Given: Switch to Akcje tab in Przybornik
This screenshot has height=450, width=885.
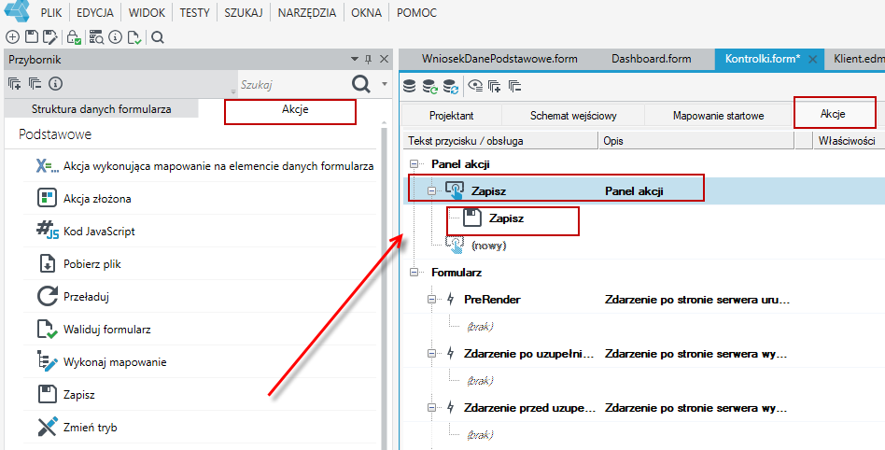Looking at the screenshot, I should (x=295, y=109).
